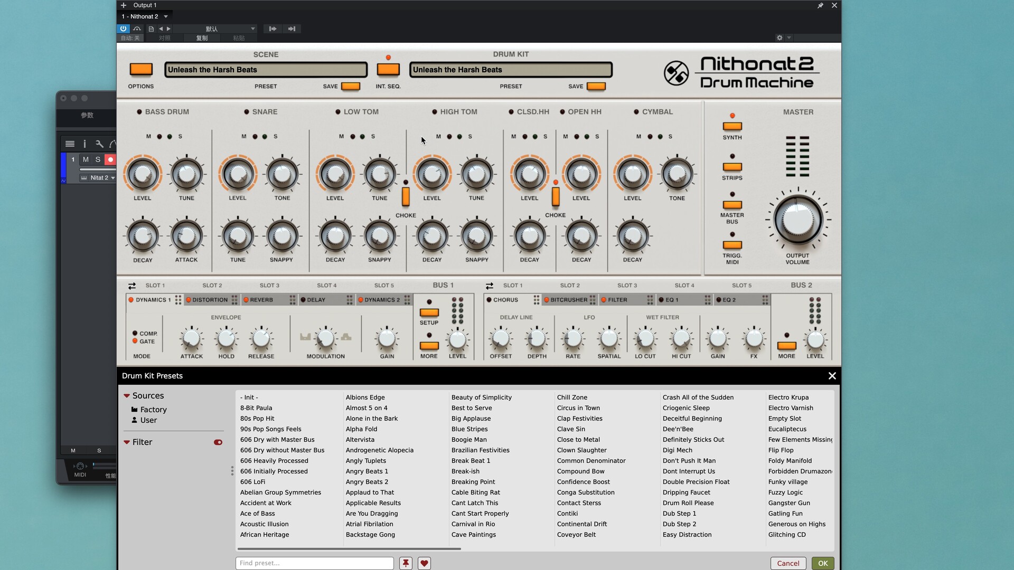The width and height of the screenshot is (1014, 570).
Task: Click Cancel in the presets browser
Action: 788,563
